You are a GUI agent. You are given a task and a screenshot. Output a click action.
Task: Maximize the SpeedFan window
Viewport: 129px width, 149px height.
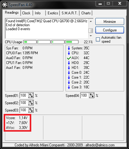[108, 4]
